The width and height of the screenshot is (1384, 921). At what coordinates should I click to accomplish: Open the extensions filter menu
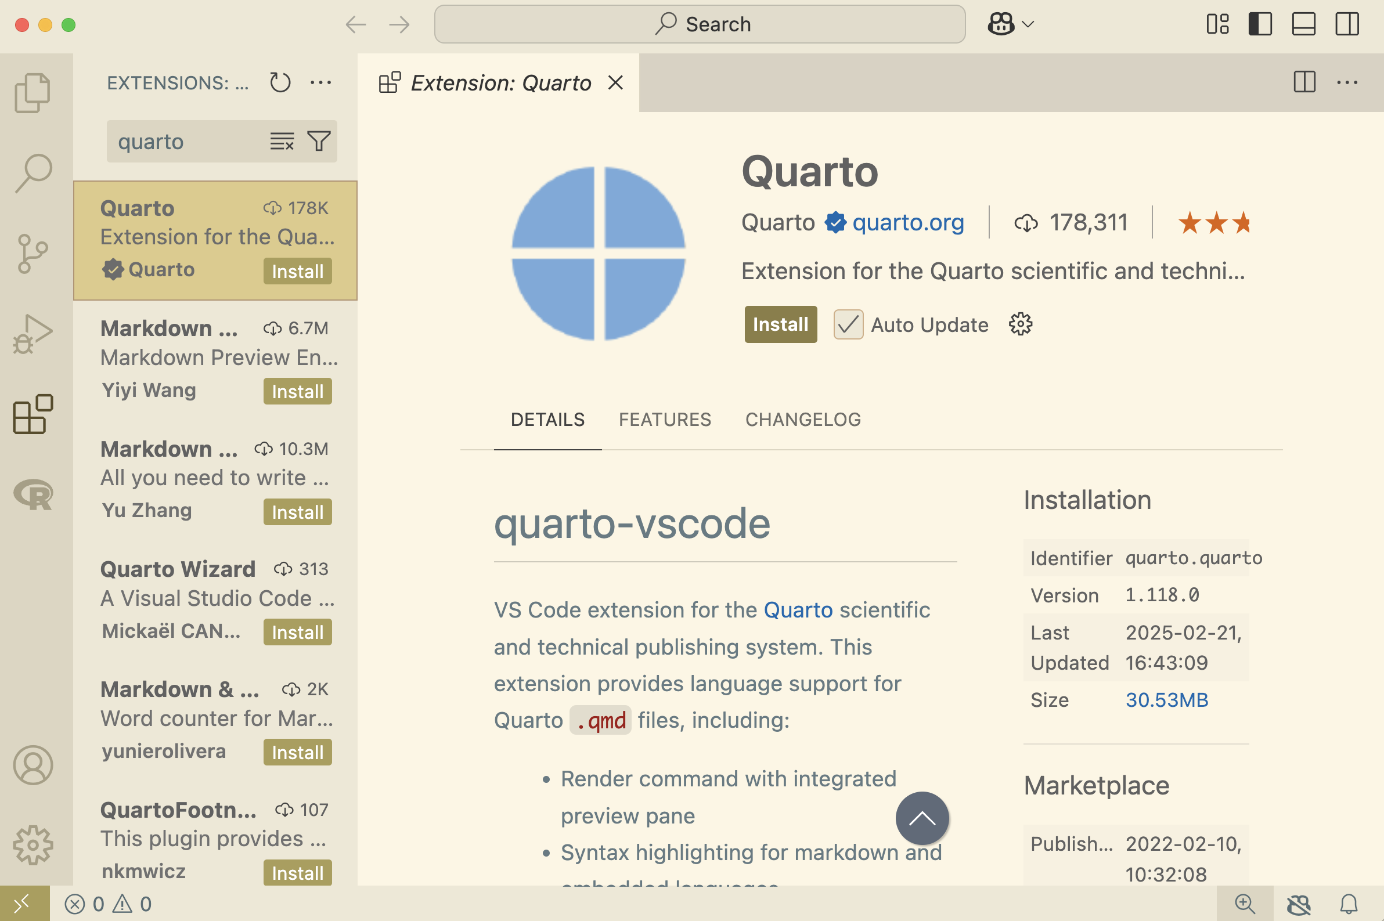319,142
